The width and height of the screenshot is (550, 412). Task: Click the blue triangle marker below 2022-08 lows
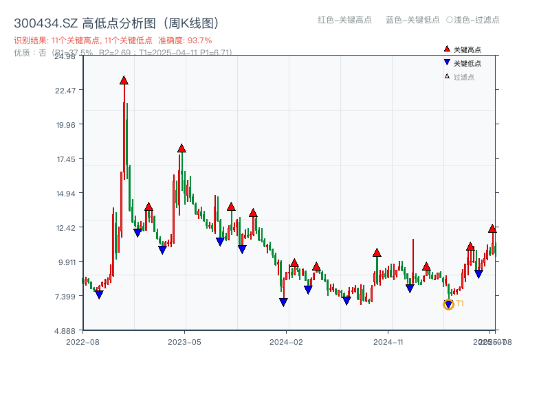[99, 294]
